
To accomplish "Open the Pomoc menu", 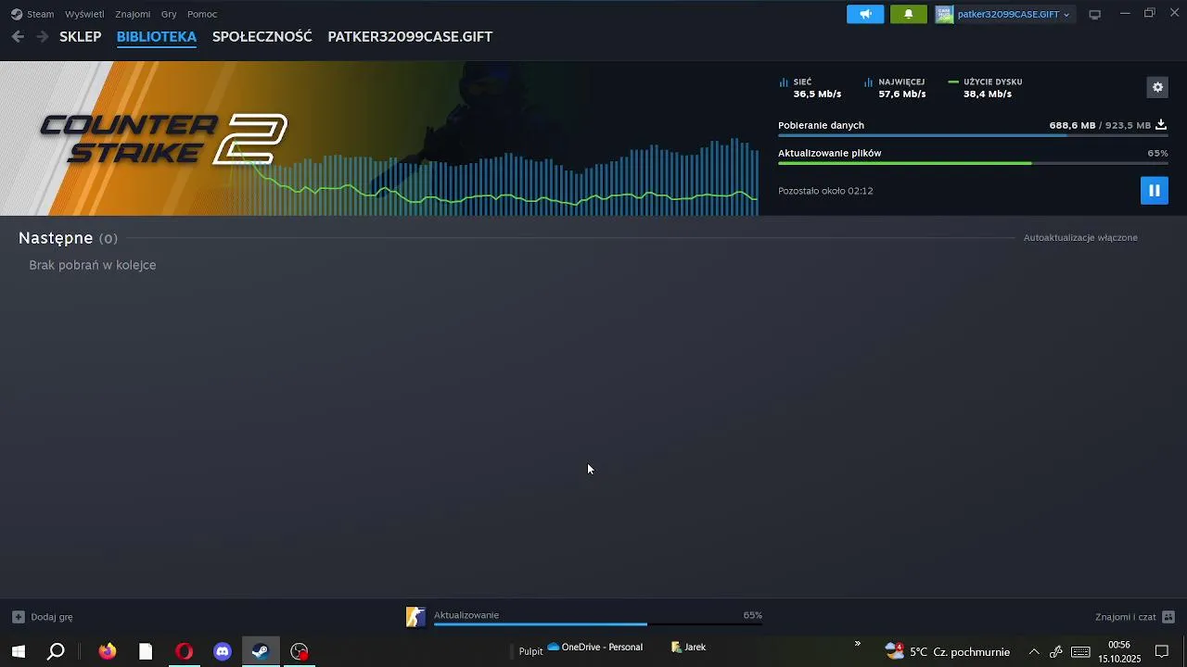I will [x=202, y=14].
